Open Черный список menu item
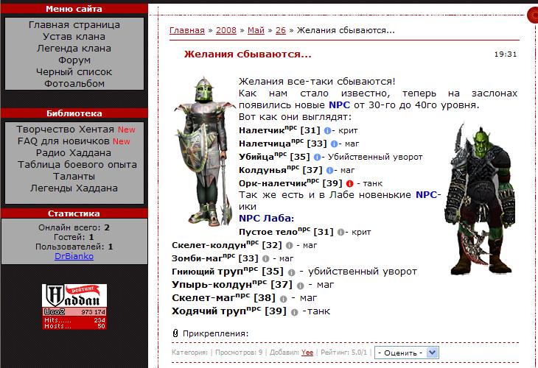The height and width of the screenshot is (368, 538). point(74,71)
